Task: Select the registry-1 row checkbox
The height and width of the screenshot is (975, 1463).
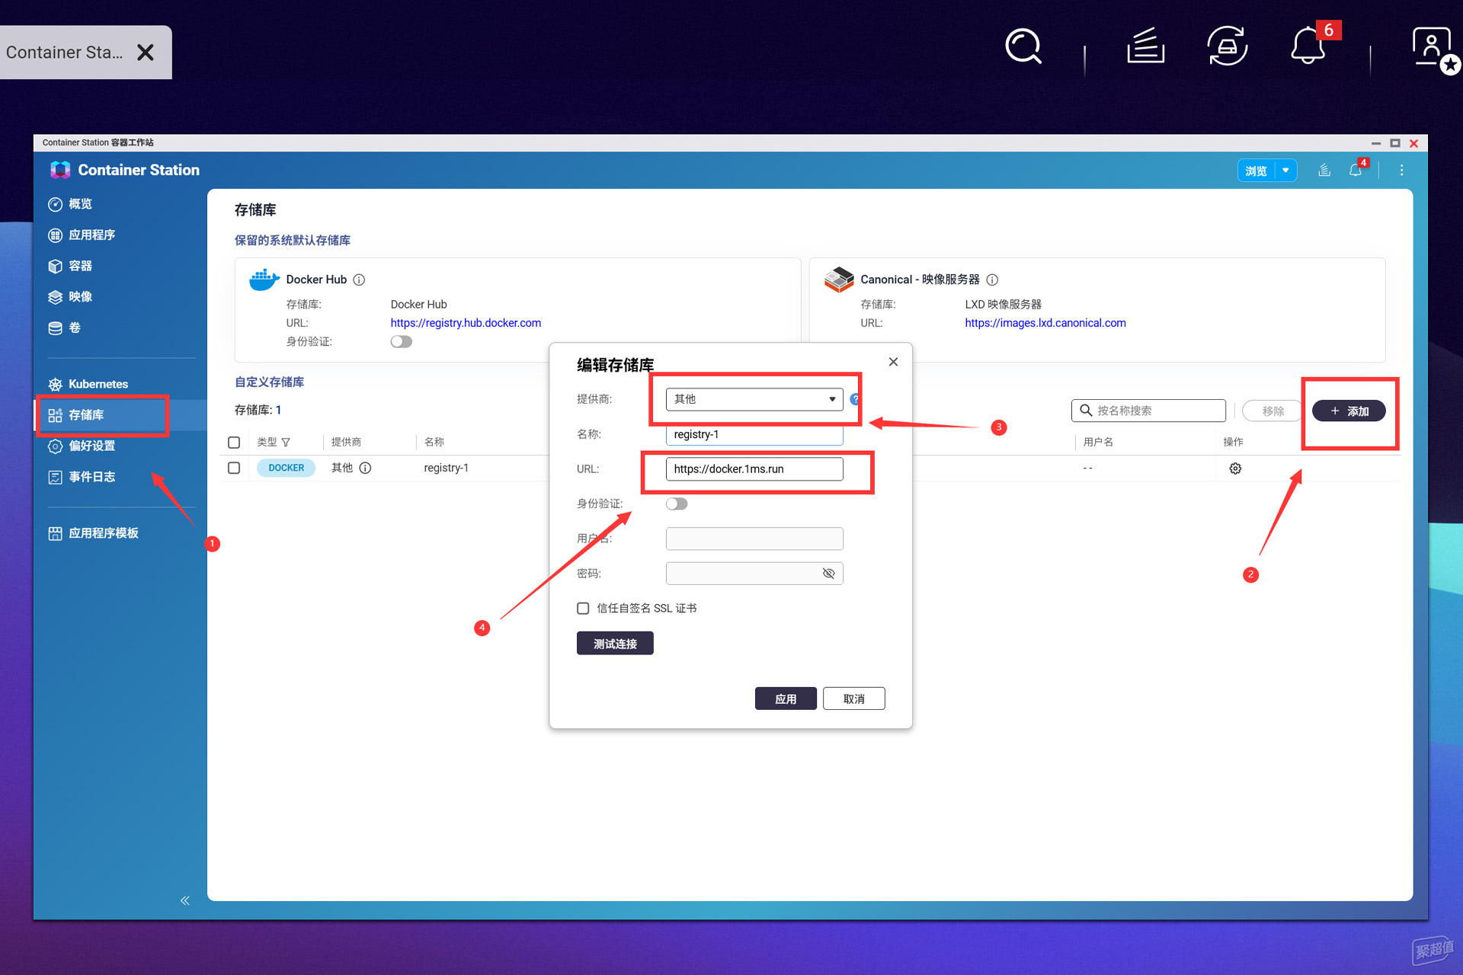Action: click(234, 468)
